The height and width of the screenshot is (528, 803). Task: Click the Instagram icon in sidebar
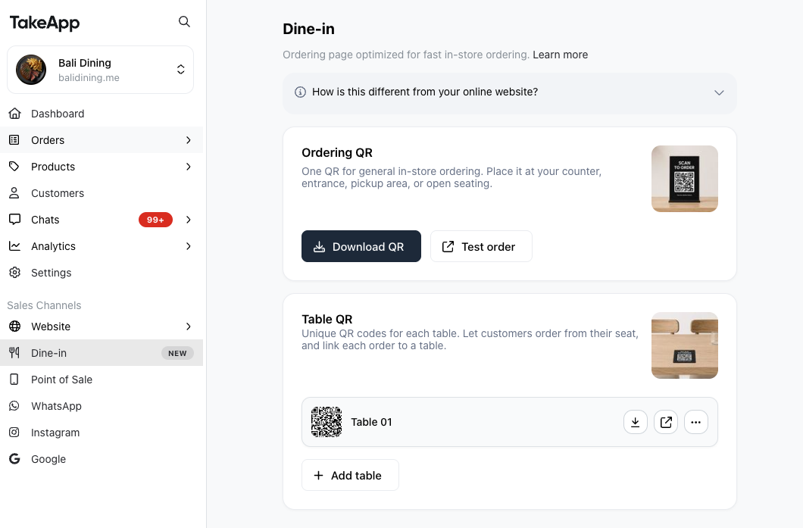coord(14,433)
